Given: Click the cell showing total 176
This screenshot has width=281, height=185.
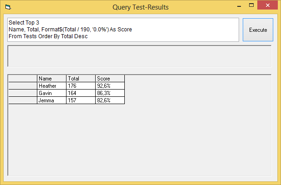Looking at the screenshot, I should coord(81,85).
